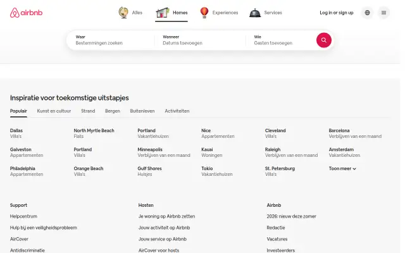Open Orange Beach Villa's link
405x253 pixels.
click(x=89, y=171)
